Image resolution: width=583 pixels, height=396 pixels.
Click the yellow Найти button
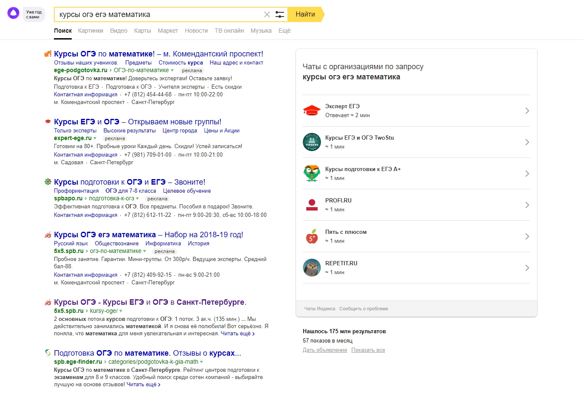click(x=305, y=14)
